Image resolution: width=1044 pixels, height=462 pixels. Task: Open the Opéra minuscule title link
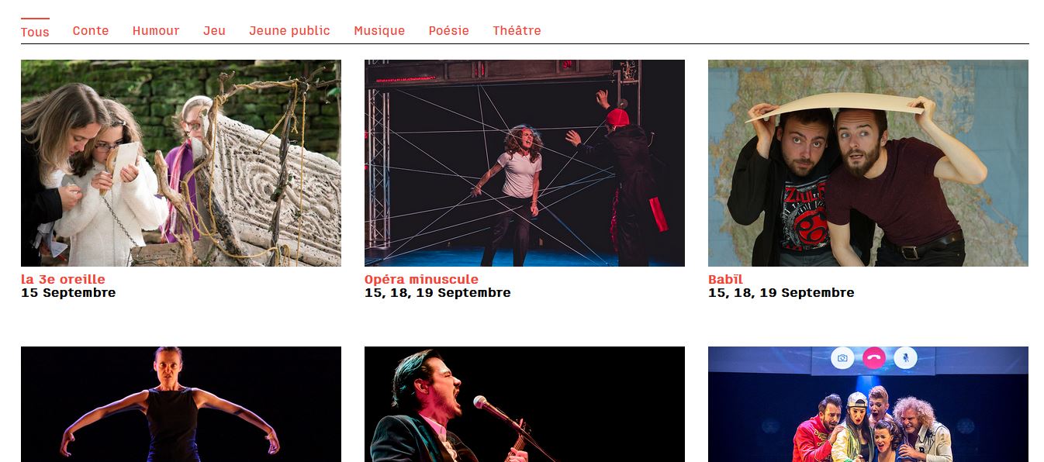[x=421, y=279]
